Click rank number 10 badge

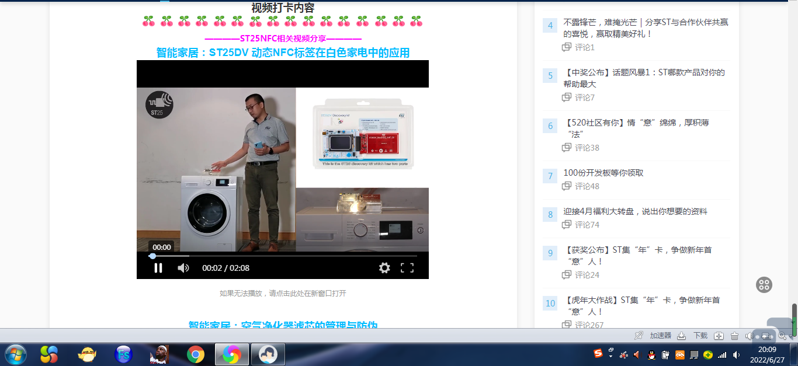coord(550,304)
